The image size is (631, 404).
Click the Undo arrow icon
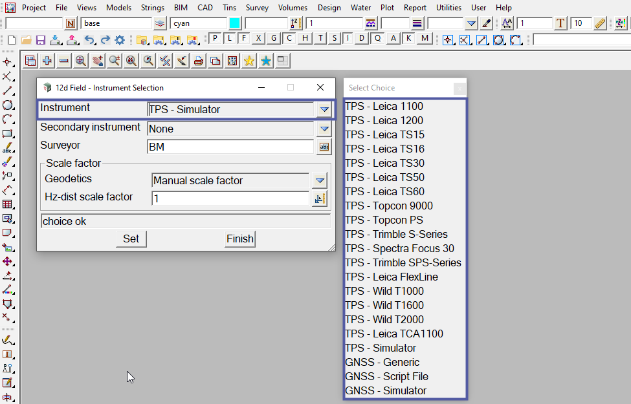[x=89, y=40]
